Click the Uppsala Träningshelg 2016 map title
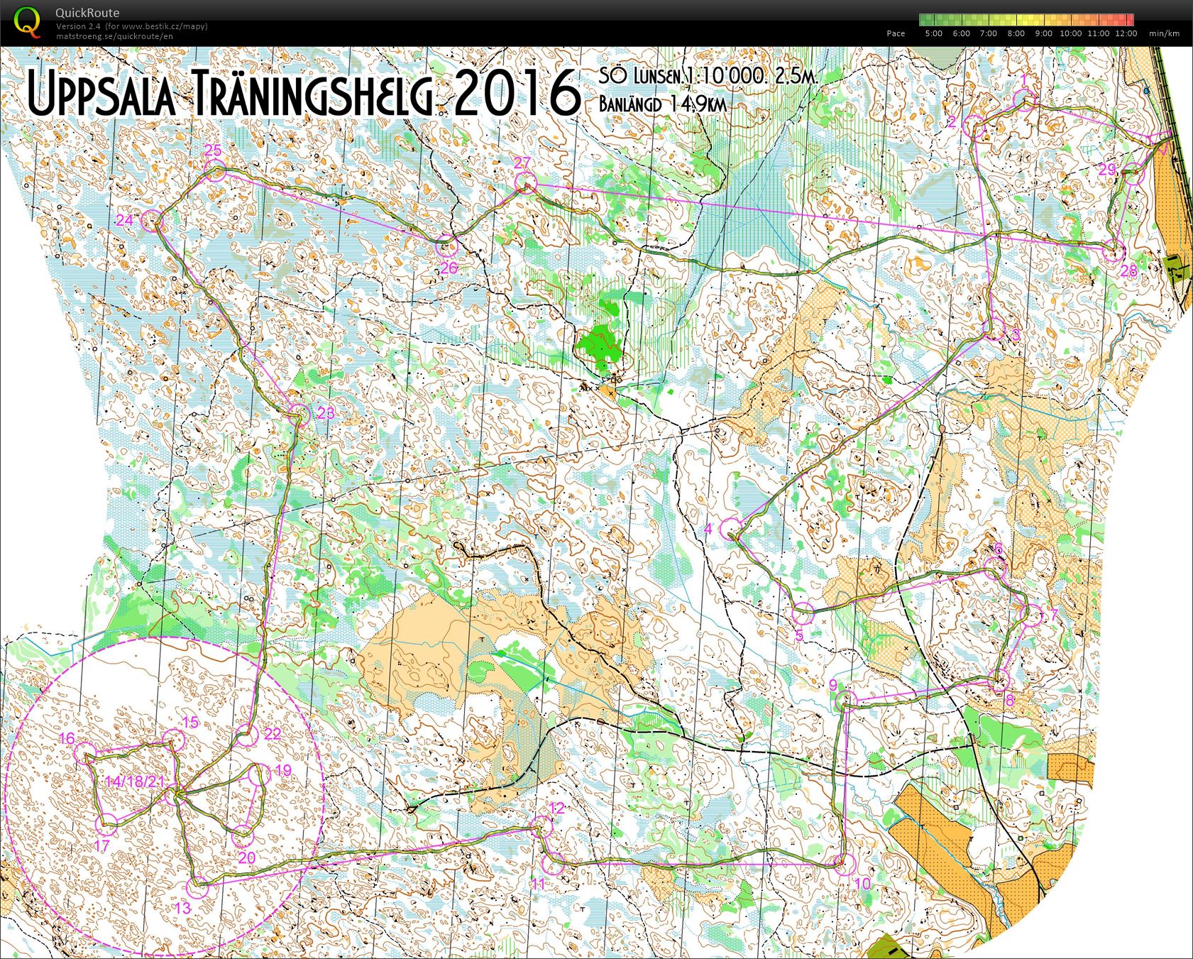The height and width of the screenshot is (959, 1193). 304,93
